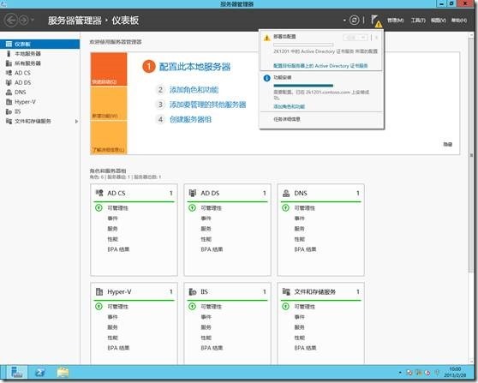Click the filled 功能安装 progress bar
Screen dimensions: 478x383
[303, 86]
